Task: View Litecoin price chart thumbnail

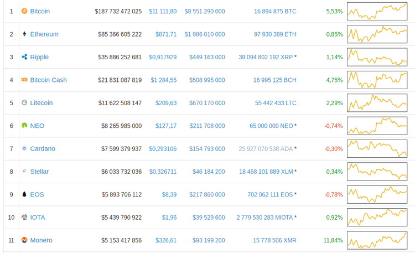Action: (377, 103)
